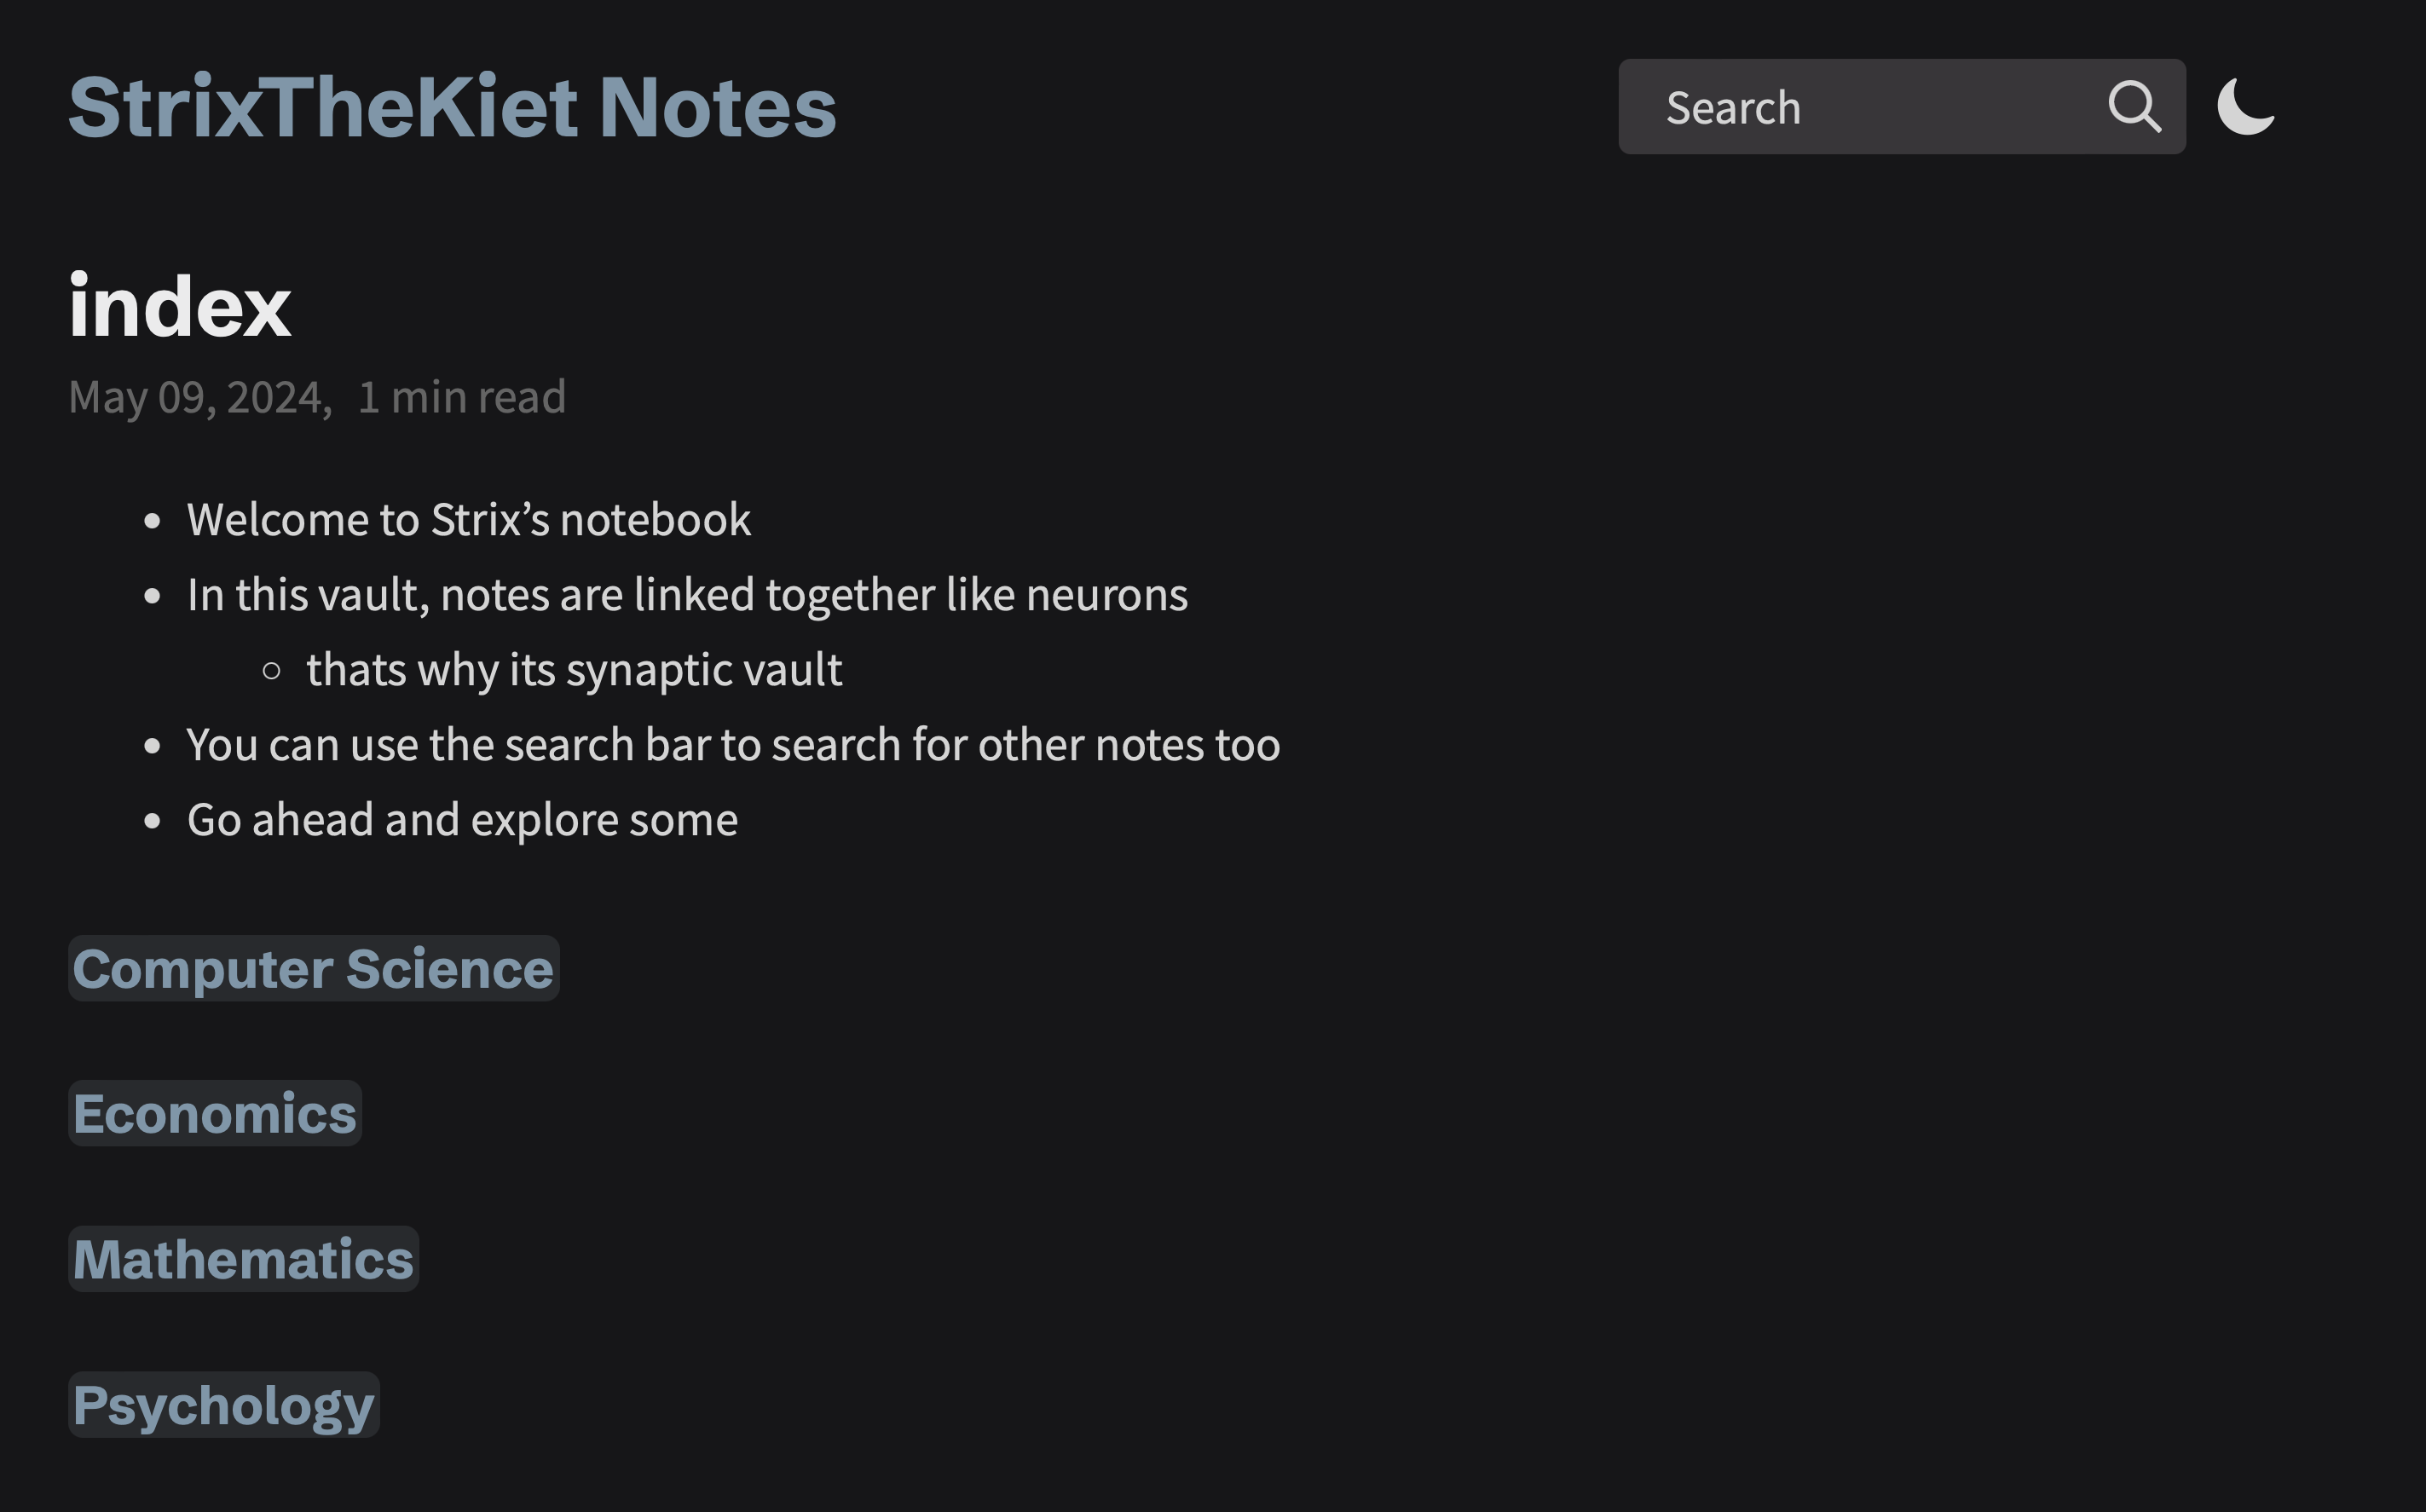The width and height of the screenshot is (2426, 1512).
Task: Open the Economics tag
Action: point(213,1112)
